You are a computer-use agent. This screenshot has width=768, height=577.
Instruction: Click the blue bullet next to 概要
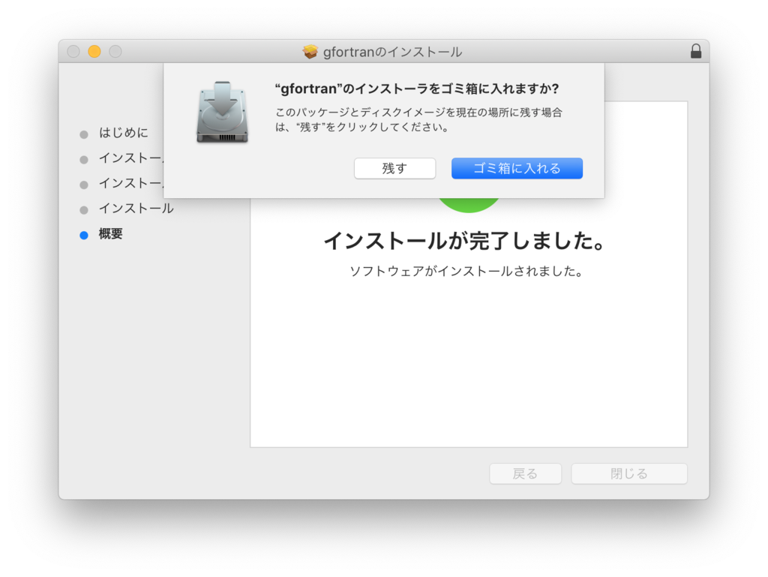coord(84,235)
